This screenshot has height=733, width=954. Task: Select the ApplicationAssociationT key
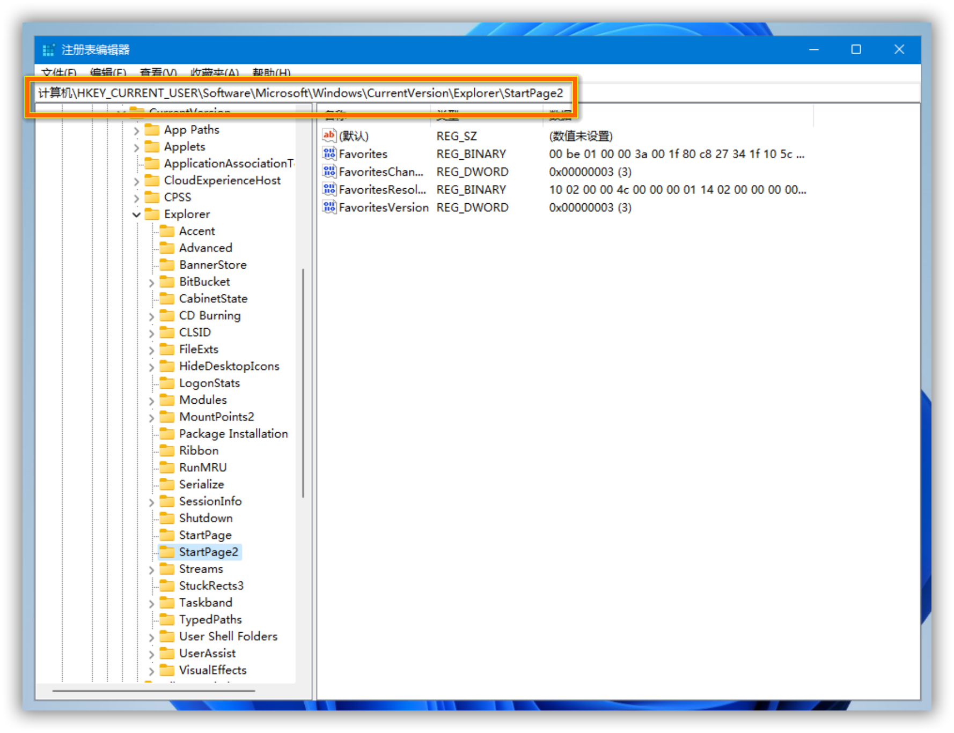(x=229, y=164)
